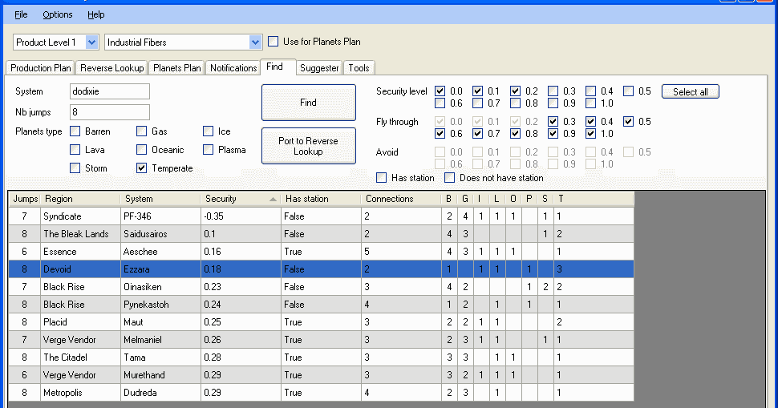Screen dimensions: 778x408
Task: Select the Dudreda system cell
Action: (x=160, y=392)
